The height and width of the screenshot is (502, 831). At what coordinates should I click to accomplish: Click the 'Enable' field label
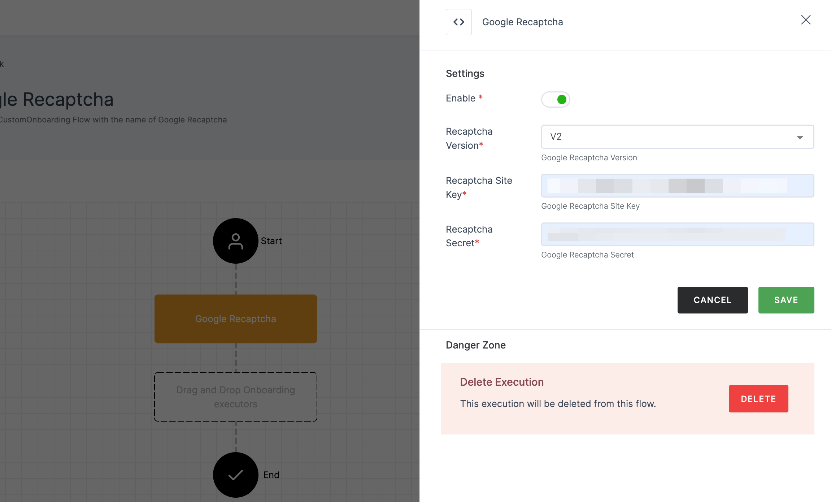point(461,98)
